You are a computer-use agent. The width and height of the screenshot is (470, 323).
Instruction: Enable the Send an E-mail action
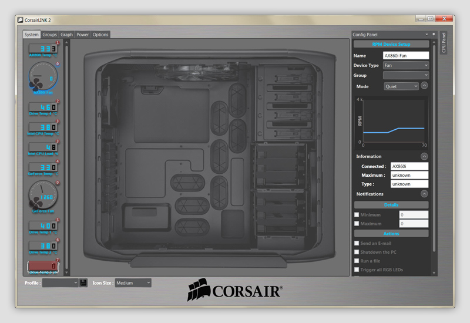(x=357, y=243)
